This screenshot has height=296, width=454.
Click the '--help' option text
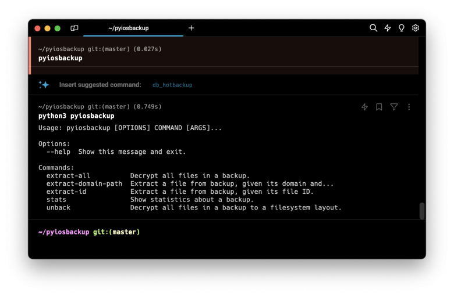pos(58,152)
